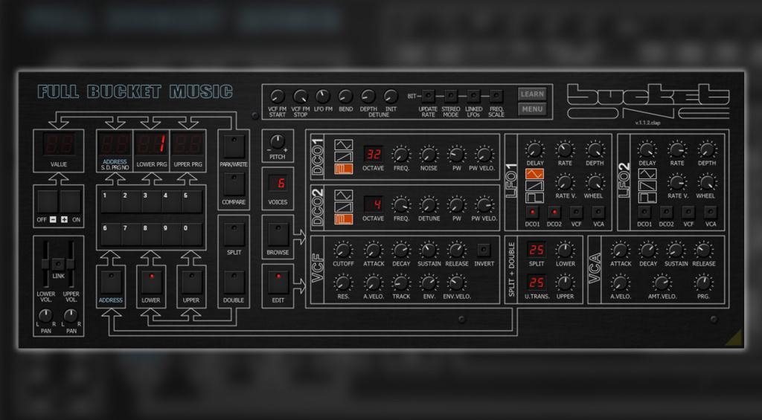The height and width of the screenshot is (420, 762).
Task: Toggle LFO1 VCF routing button
Action: pyautogui.click(x=577, y=212)
